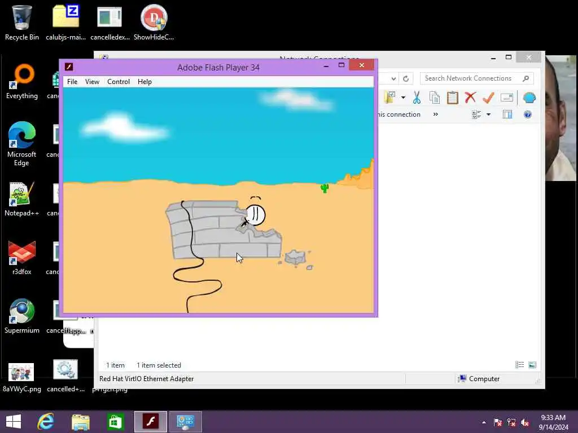The width and height of the screenshot is (578, 433).
Task: Open Windows Store from taskbar
Action: point(115,422)
